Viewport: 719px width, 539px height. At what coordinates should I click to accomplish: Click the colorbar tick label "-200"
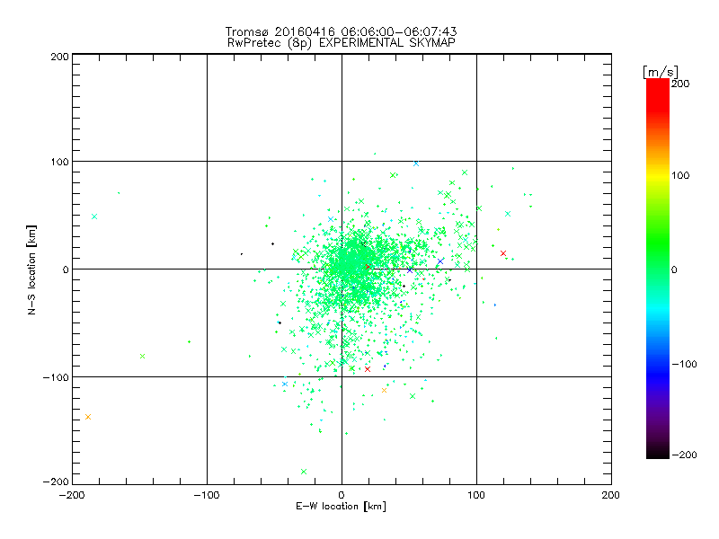coord(684,455)
